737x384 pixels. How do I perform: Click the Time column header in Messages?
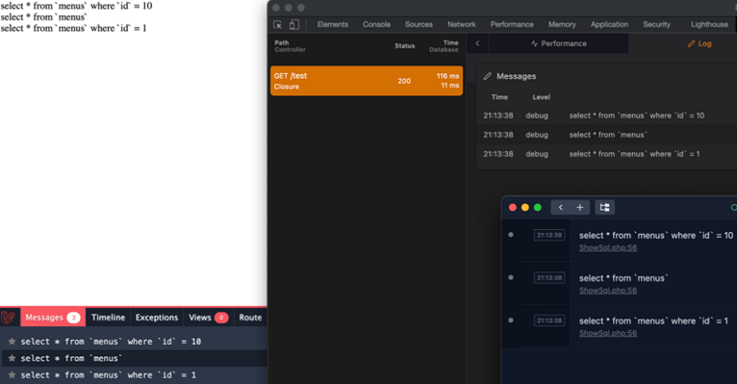(499, 97)
